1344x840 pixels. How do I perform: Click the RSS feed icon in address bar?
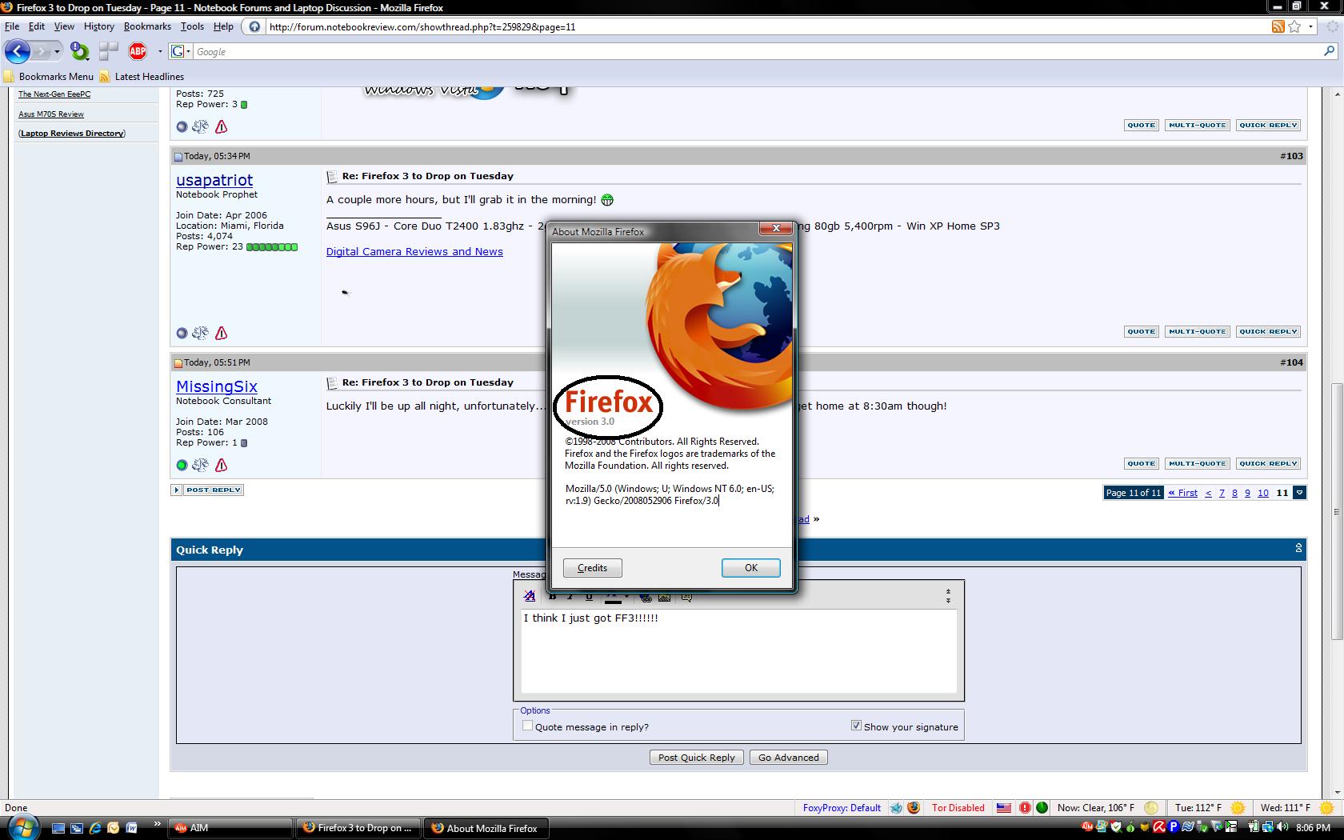(x=1278, y=26)
